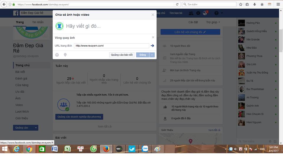Go to Firefox home icon
Screen dimensions: 283x159
click(x=262, y=4)
